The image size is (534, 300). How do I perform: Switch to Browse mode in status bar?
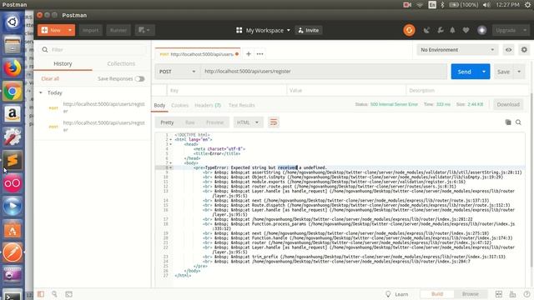point(471,294)
